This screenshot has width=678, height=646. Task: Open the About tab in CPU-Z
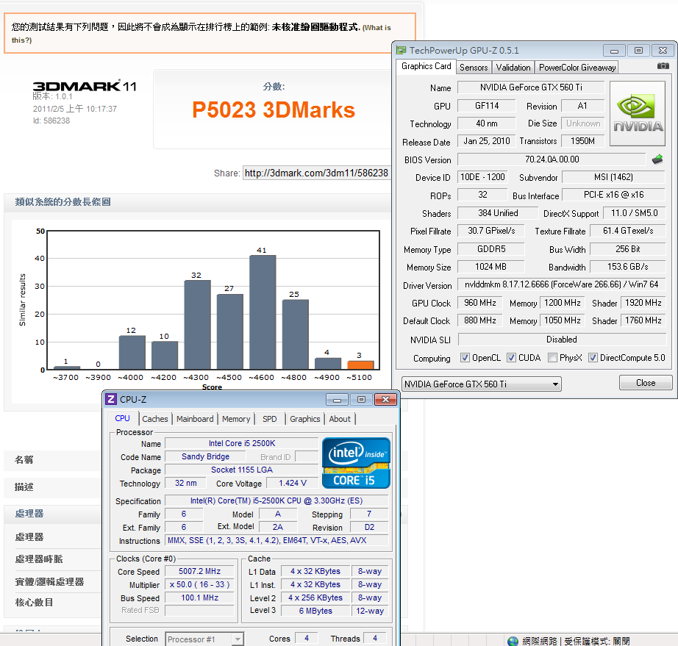click(340, 419)
